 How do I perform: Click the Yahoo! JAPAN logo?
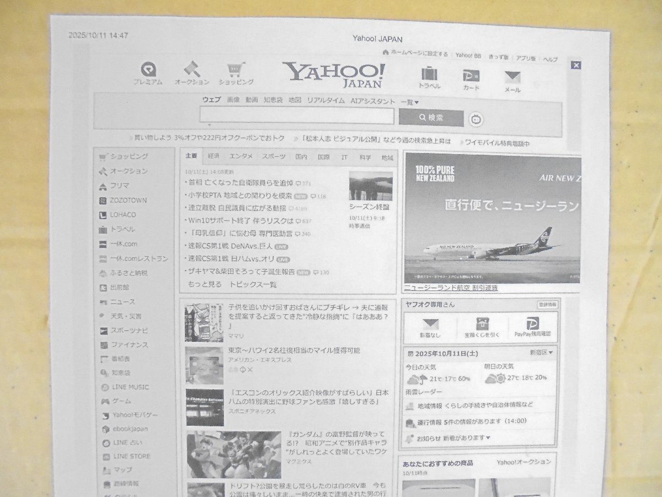[x=333, y=75]
